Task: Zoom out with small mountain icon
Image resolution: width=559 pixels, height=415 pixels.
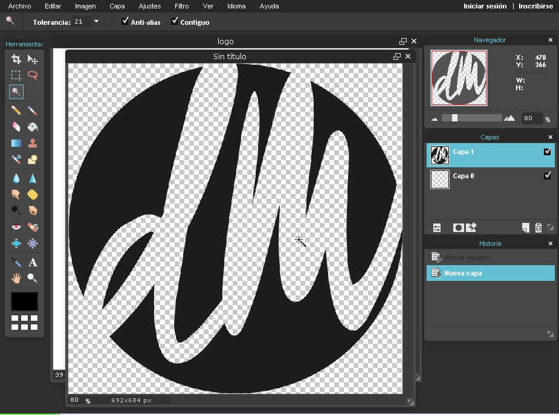Action: coord(435,119)
